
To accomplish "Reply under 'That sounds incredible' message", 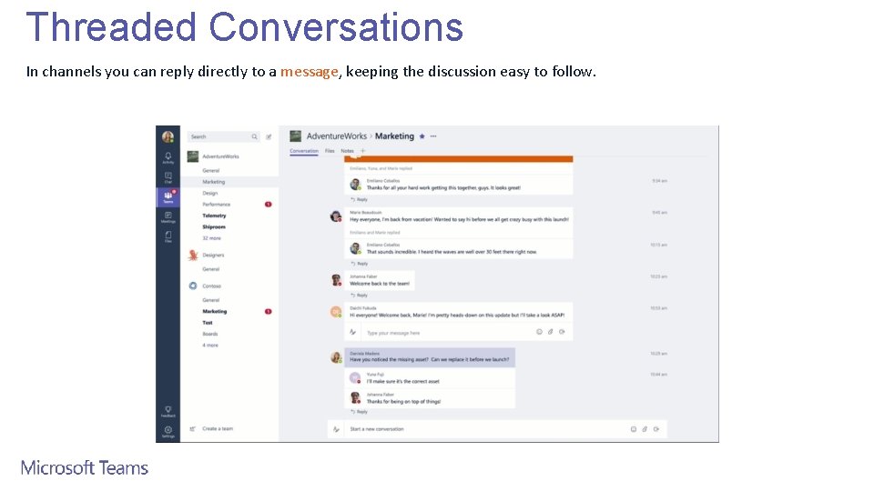I will pyautogui.click(x=359, y=264).
